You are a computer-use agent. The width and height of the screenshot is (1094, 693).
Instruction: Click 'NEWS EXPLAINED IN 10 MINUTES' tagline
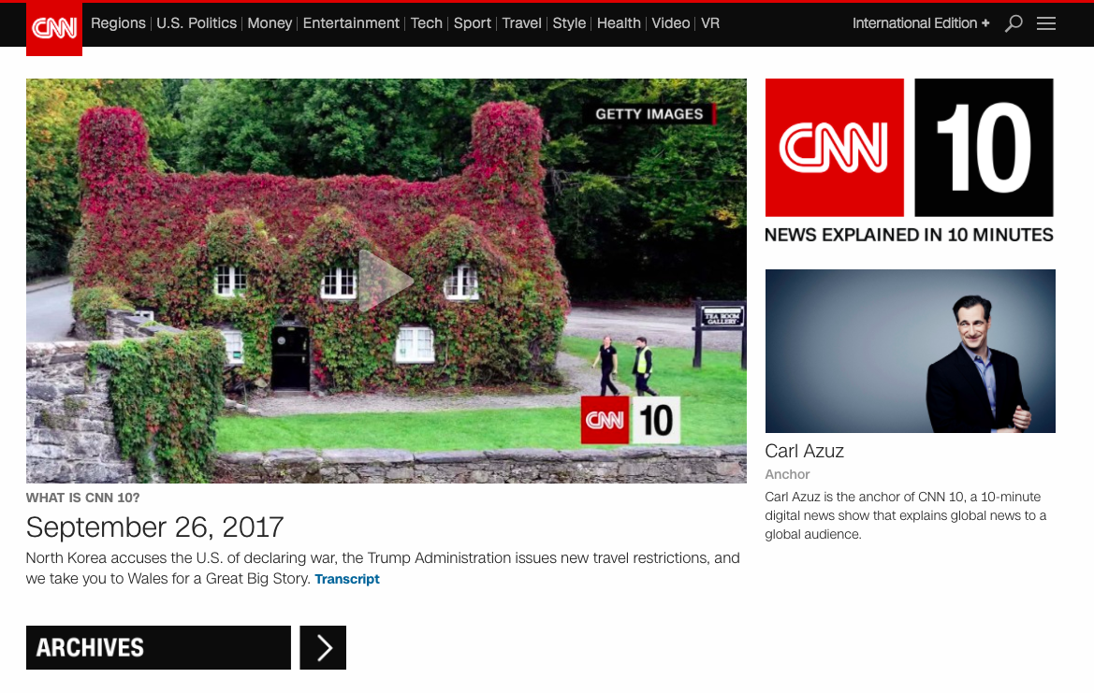(909, 235)
